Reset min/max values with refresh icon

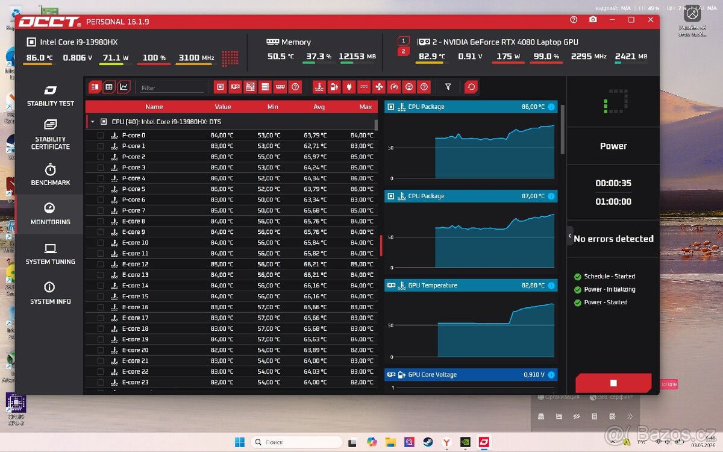click(471, 87)
